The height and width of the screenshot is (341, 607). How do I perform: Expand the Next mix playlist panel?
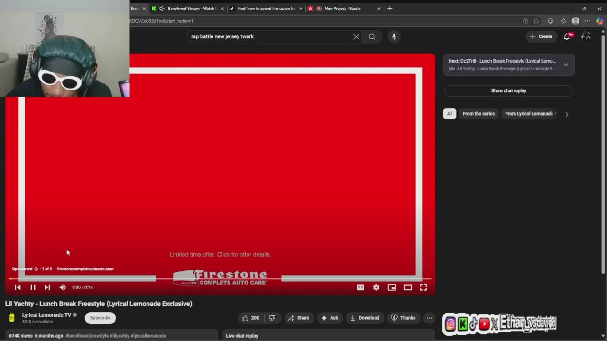(566, 65)
